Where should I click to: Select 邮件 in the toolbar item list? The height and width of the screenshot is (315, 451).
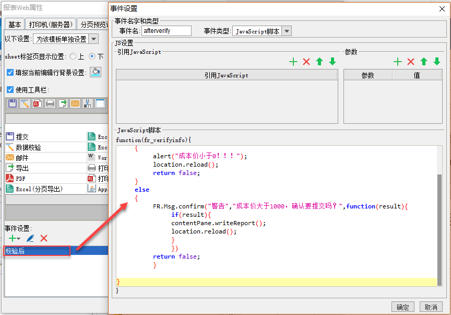click(x=46, y=158)
